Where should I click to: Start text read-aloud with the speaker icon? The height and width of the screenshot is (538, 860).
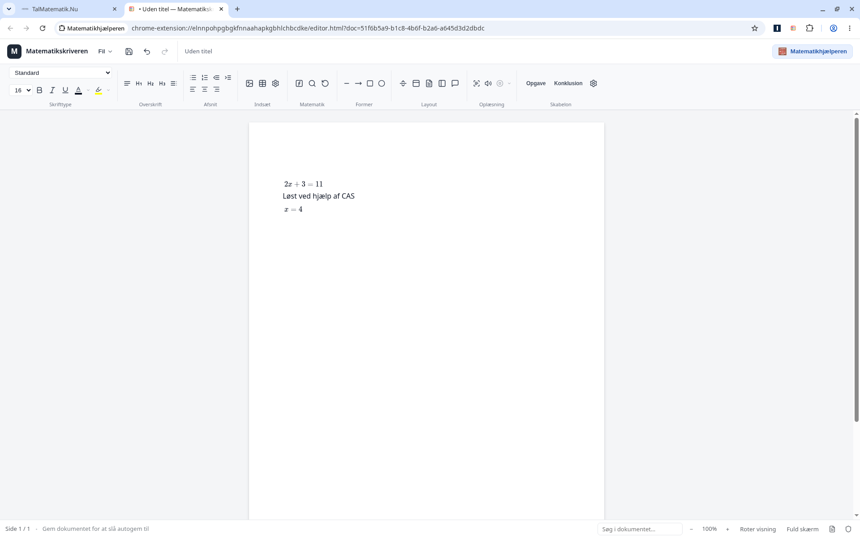click(x=488, y=83)
